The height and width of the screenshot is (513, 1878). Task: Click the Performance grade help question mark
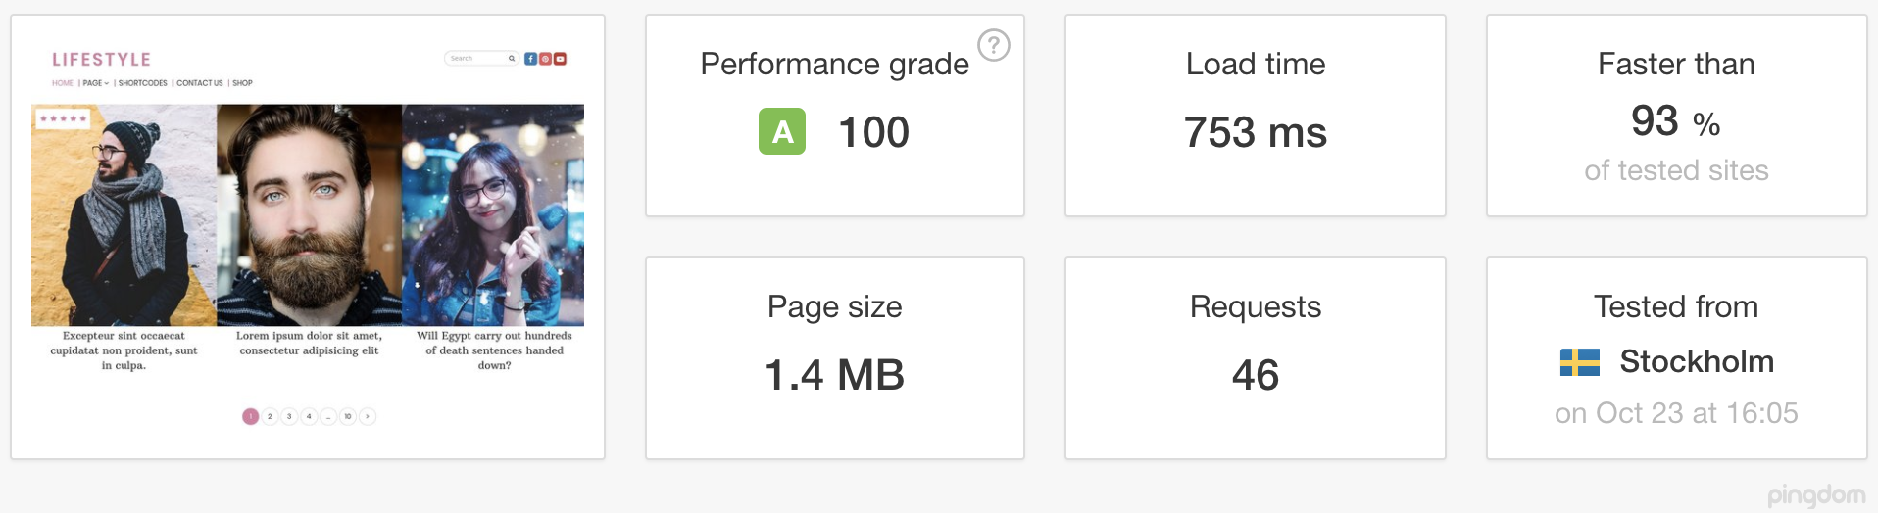pos(994,45)
